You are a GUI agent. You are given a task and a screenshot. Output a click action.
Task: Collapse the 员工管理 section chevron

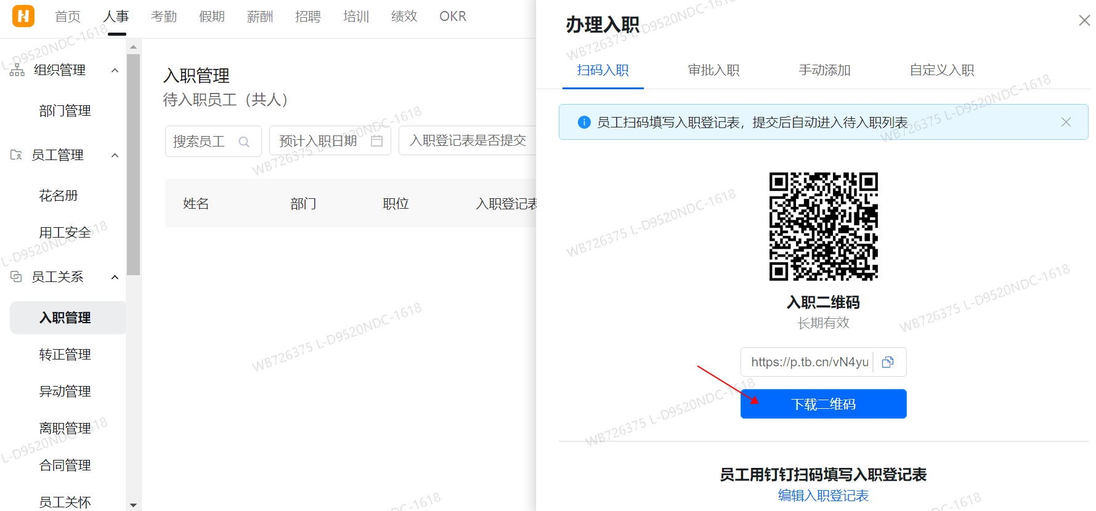[x=115, y=155]
